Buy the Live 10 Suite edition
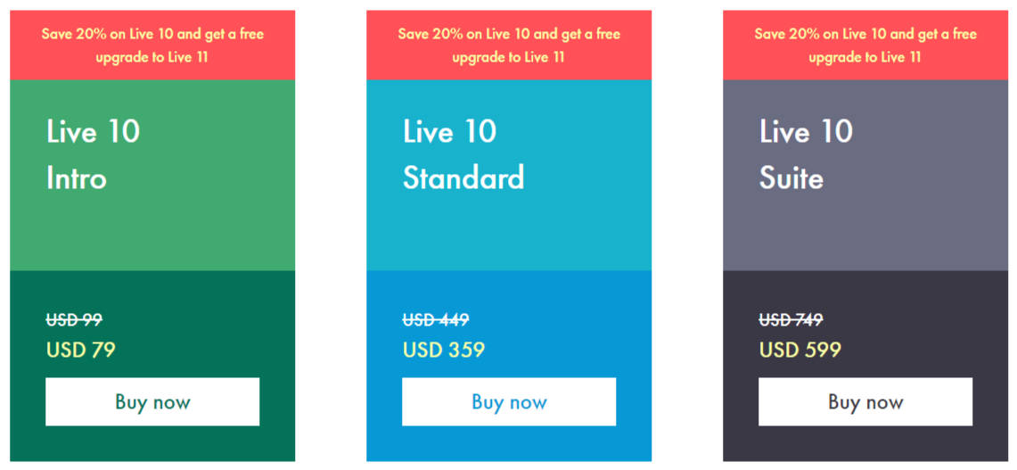Image resolution: width=1017 pixels, height=470 pixels. pos(865,402)
